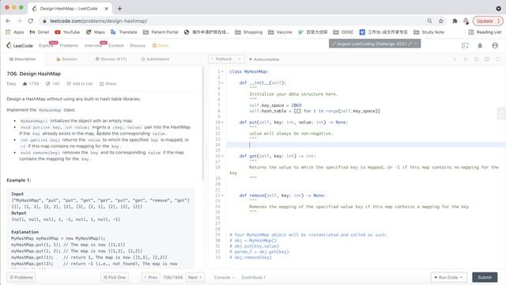
Task: Open the Discuss item in top navigation
Action: [138, 46]
